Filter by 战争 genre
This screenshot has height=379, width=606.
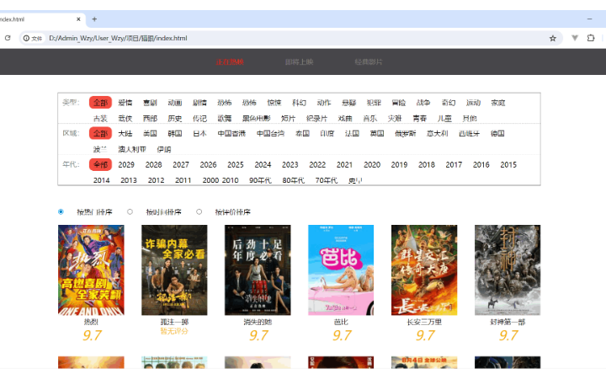pyautogui.click(x=423, y=103)
